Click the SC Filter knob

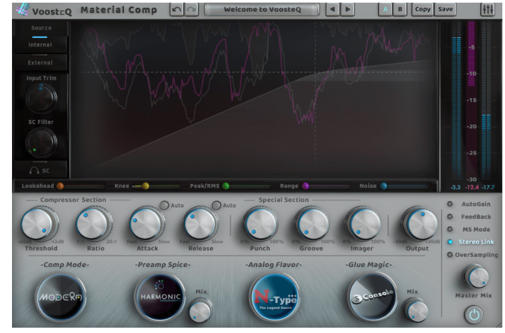pyautogui.click(x=41, y=142)
